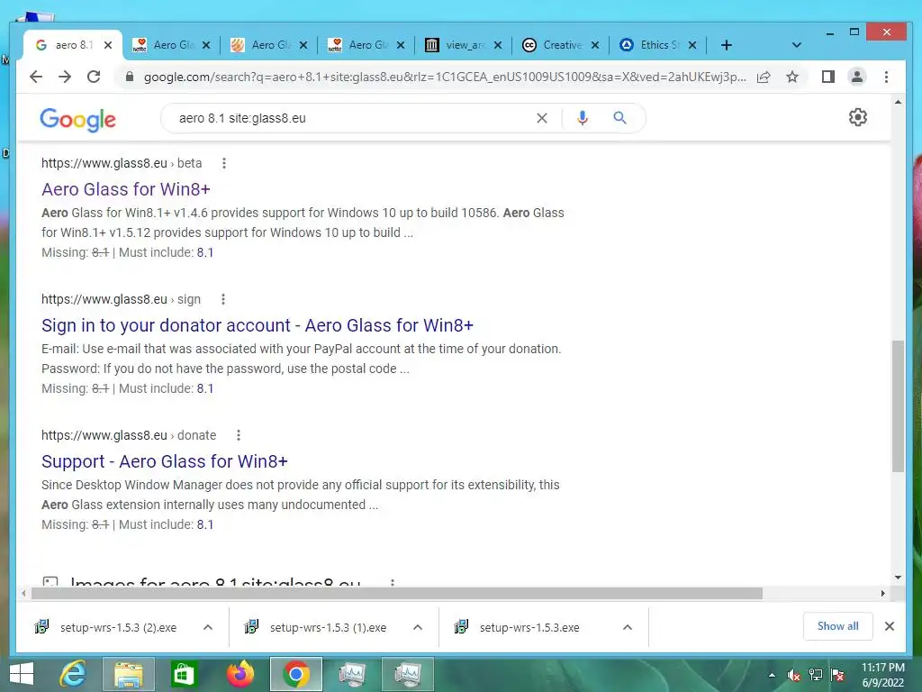Screen dimensions: 922x692
Task: Open Chrome profile avatar
Action: click(857, 77)
